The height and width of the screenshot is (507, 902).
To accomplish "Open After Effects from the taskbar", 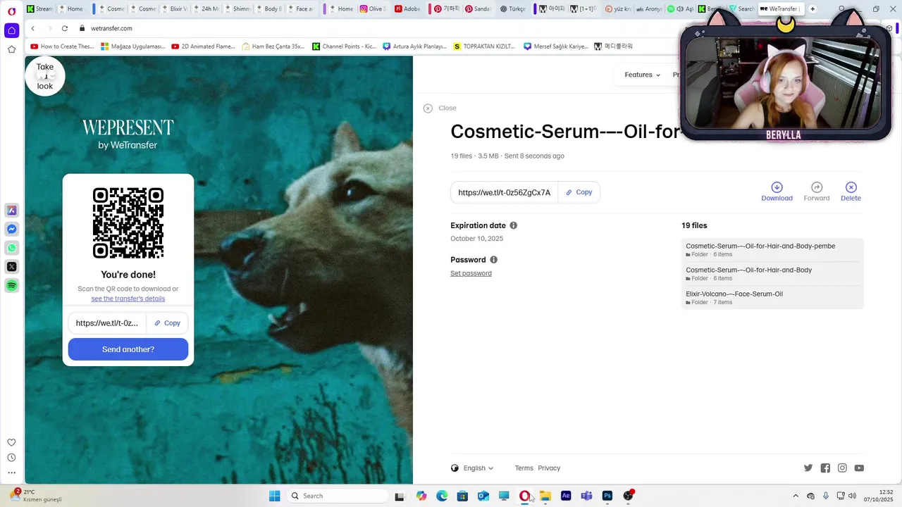I will point(566,496).
